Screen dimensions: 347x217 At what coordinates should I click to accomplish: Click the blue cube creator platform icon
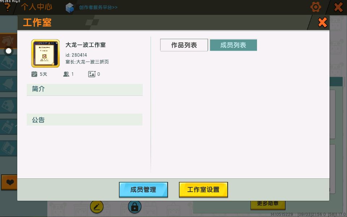(x=70, y=7)
